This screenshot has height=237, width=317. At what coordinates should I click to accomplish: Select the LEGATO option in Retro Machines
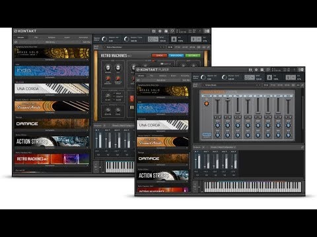pyautogui.click(x=118, y=97)
